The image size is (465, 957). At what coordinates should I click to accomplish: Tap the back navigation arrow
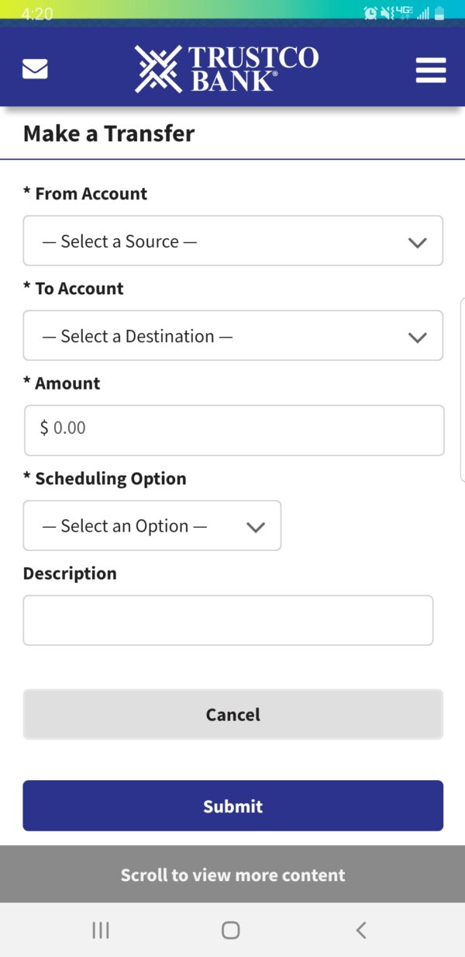pyautogui.click(x=360, y=929)
